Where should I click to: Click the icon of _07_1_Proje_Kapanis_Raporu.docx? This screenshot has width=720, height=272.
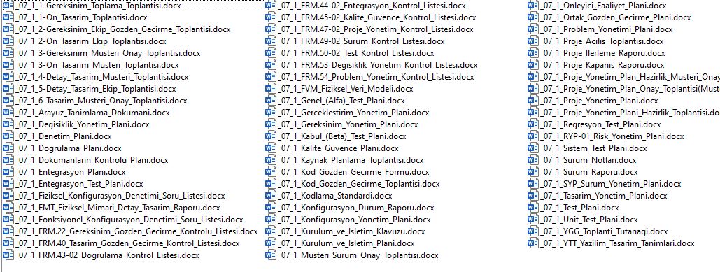tap(533, 64)
